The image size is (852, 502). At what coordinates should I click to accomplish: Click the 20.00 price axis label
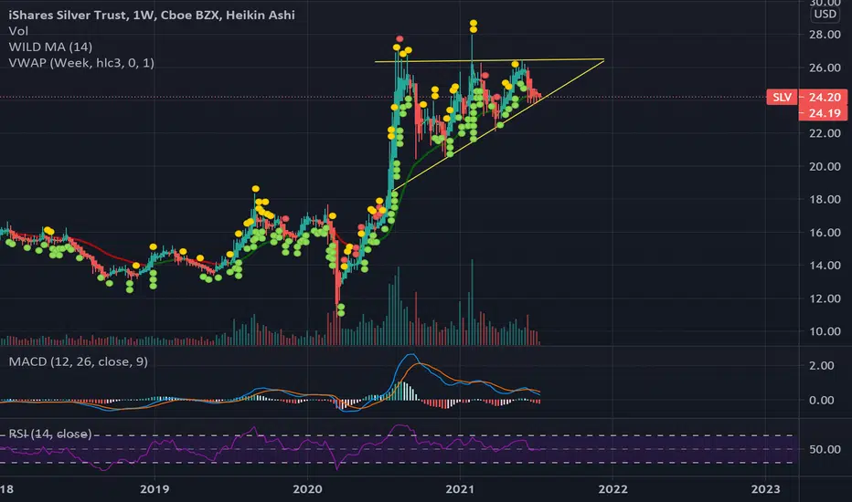[x=825, y=167]
